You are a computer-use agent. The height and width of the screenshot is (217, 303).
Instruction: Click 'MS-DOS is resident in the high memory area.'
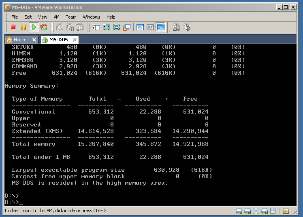click(x=90, y=183)
